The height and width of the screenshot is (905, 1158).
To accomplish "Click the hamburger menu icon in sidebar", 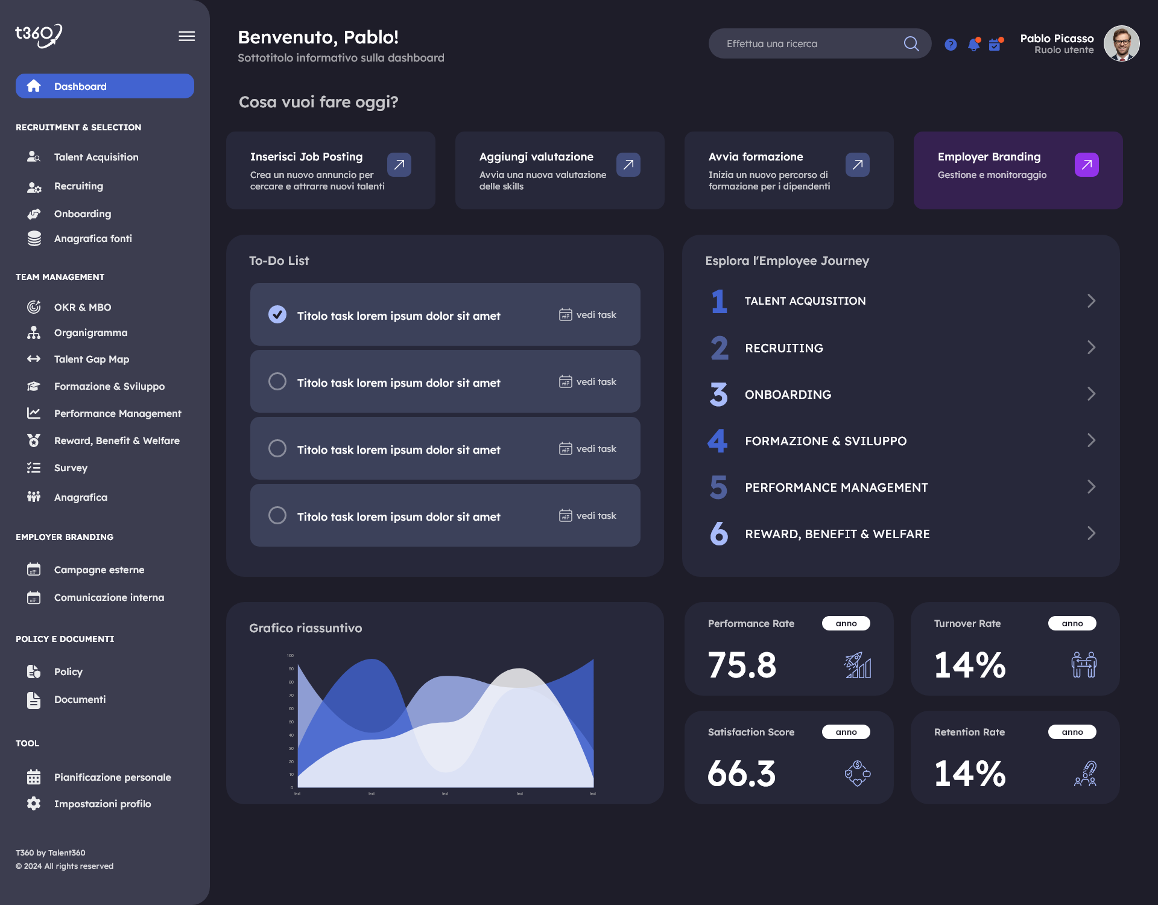I will click(x=186, y=36).
